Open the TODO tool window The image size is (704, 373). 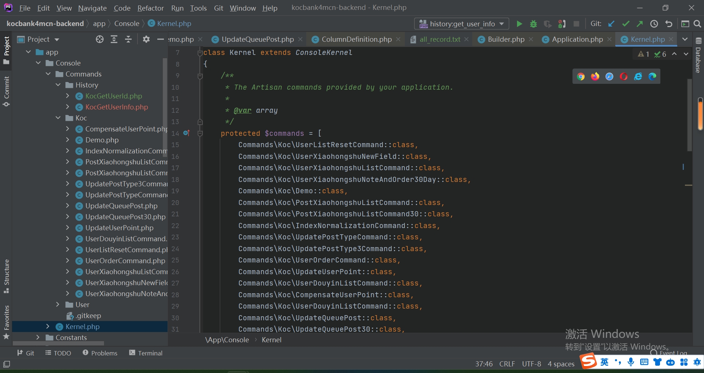[x=58, y=353]
